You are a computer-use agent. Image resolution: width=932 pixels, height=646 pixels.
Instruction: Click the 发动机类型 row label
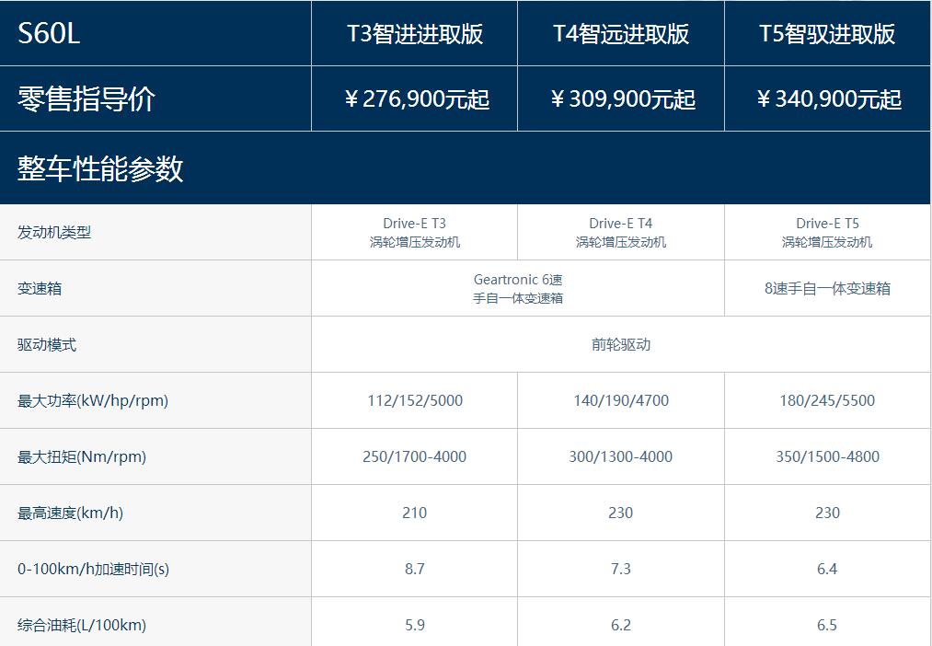(54, 233)
